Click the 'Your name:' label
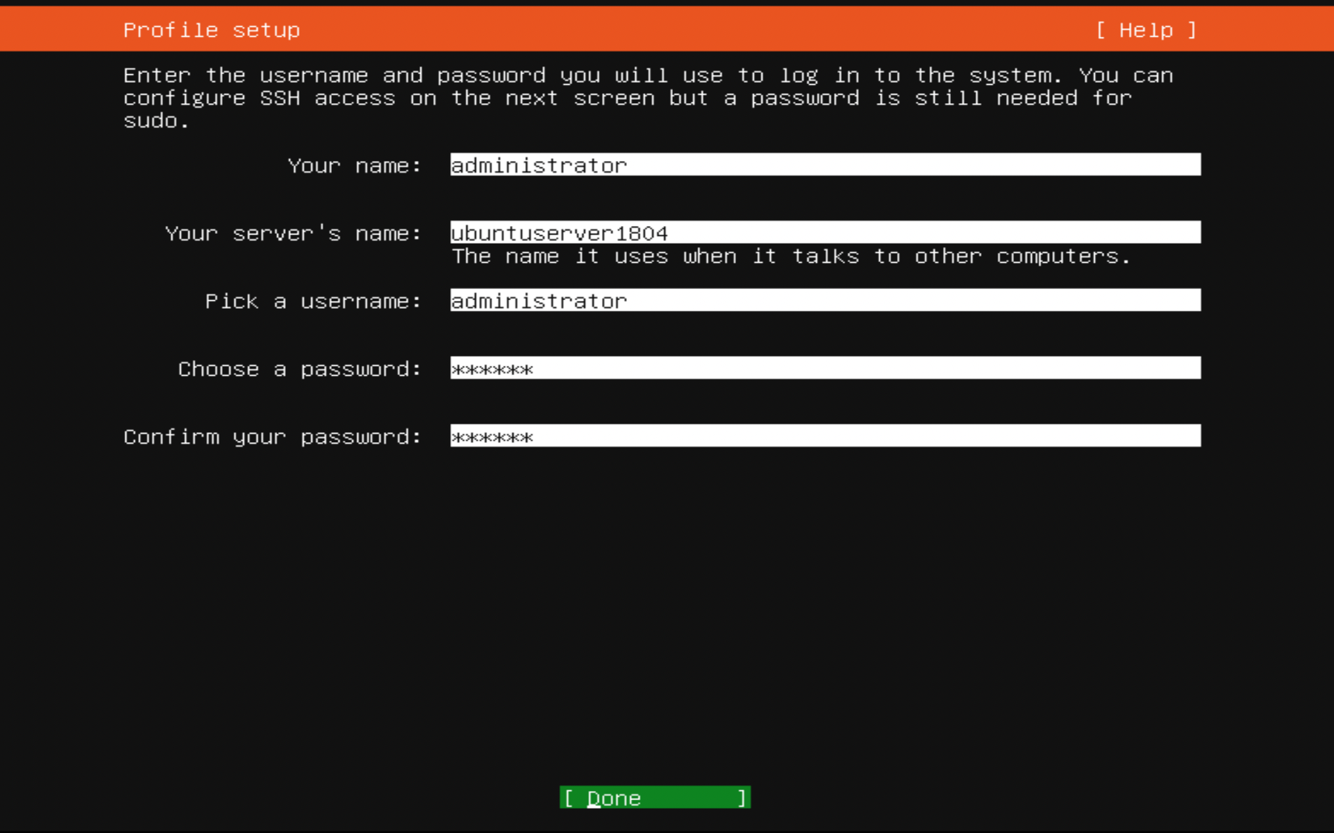The image size is (1334, 833). point(355,166)
